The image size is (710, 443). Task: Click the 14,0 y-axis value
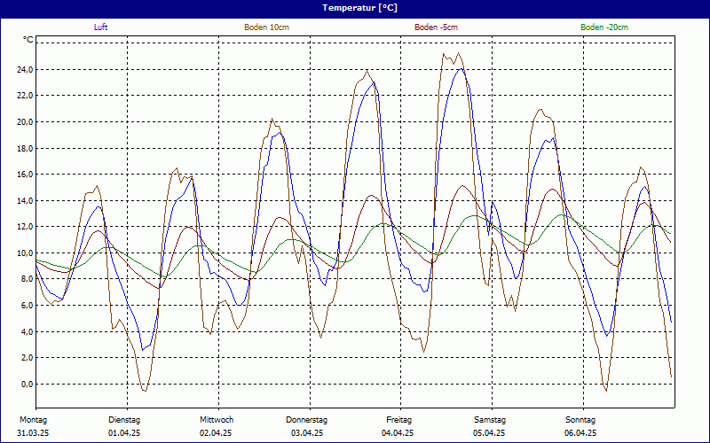click(x=26, y=201)
